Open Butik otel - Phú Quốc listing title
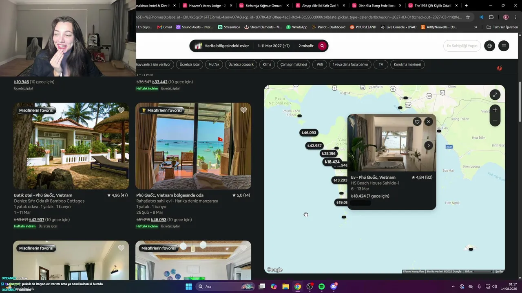This screenshot has width=522, height=293. click(43, 195)
